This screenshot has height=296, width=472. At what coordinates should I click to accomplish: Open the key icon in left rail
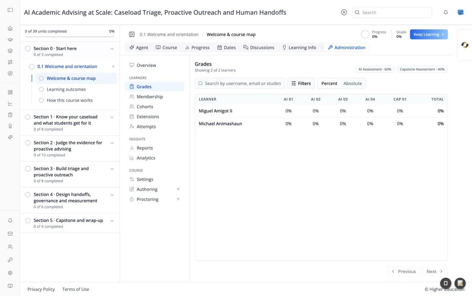10,260
